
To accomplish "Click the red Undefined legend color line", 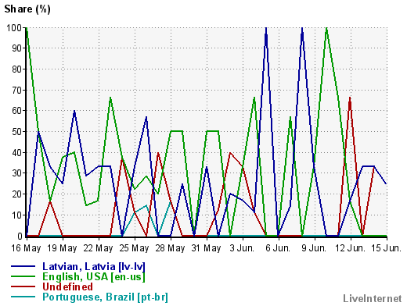I will (x=23, y=286).
